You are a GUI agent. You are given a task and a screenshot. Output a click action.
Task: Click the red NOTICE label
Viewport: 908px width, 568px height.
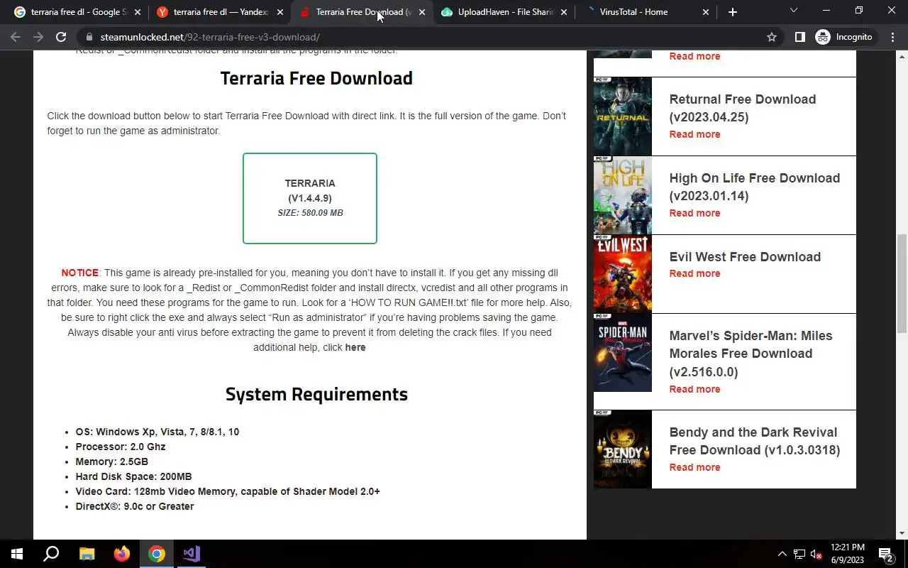tap(79, 273)
